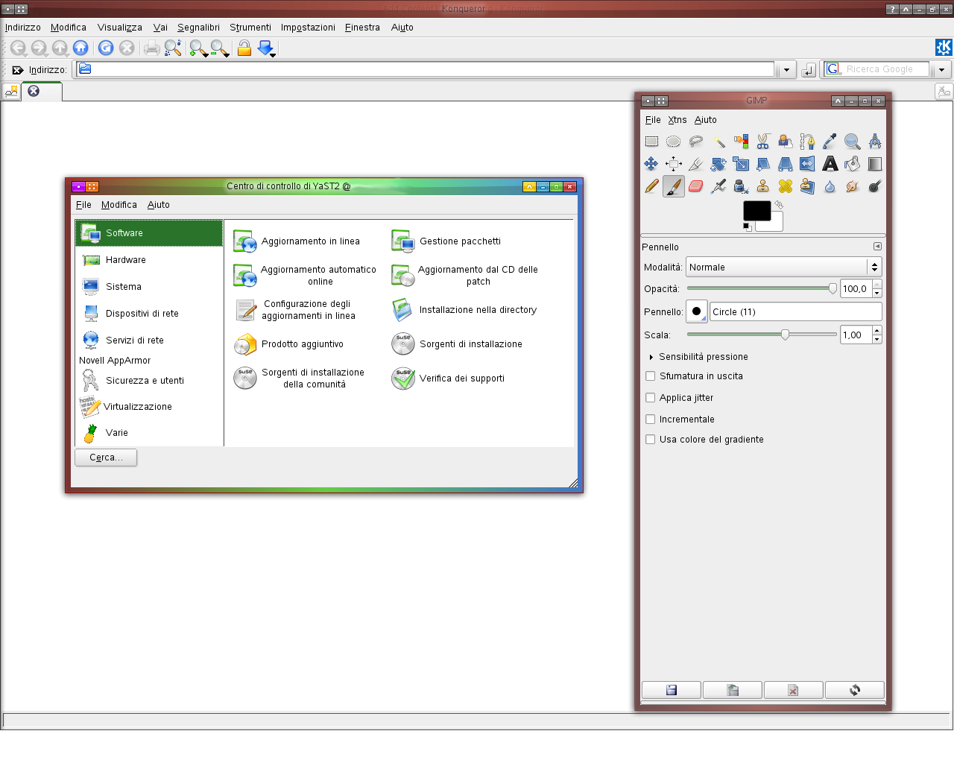The width and height of the screenshot is (954, 763).
Task: Select the Ellipse Select tool in GIMP
Action: [674, 141]
